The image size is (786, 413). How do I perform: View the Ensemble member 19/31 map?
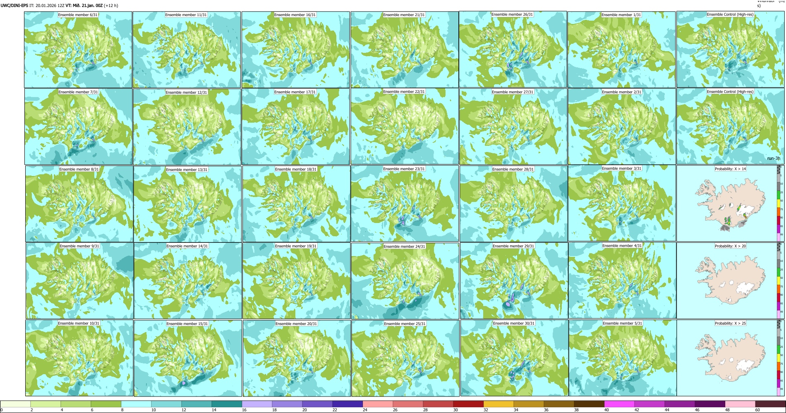296,281
